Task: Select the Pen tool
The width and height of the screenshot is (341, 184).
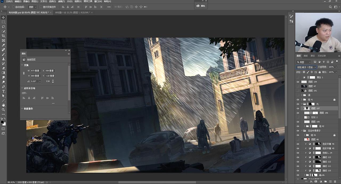Action: 3,87
